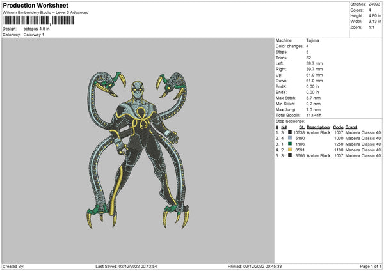Image resolution: width=384 pixels, height=271 pixels.
Task: Click the 'Left:' measurement label
Action: point(280,63)
